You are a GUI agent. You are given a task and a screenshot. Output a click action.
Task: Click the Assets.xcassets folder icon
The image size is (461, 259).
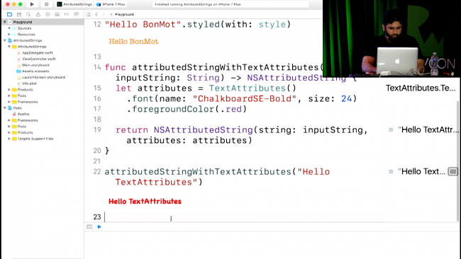(19, 71)
